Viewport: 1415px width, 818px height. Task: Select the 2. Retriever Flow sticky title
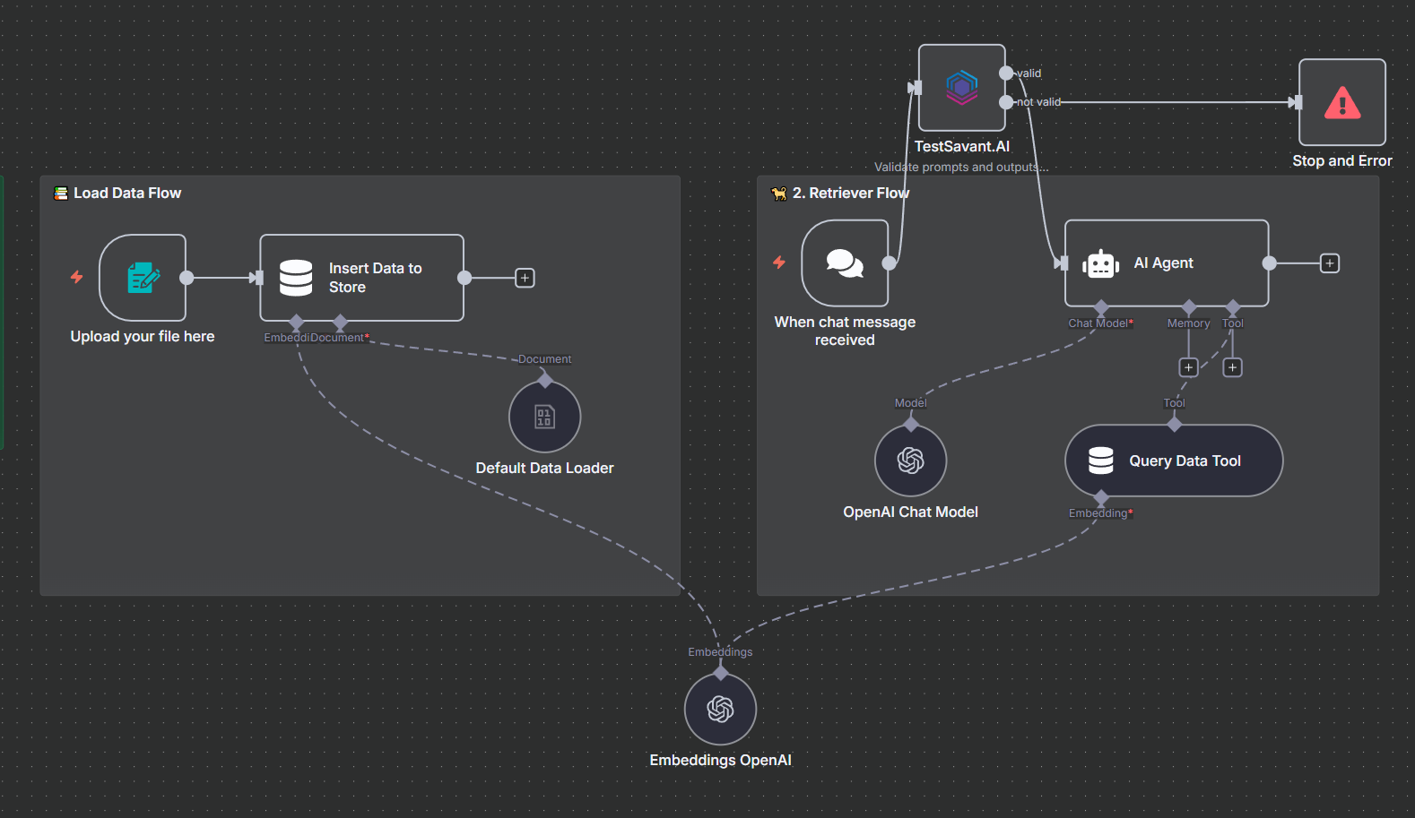click(849, 194)
